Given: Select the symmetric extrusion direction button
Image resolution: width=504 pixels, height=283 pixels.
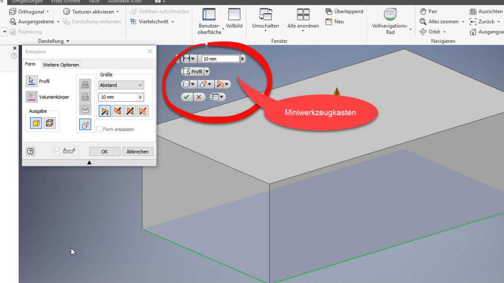Looking at the screenshot, I should (x=130, y=111).
